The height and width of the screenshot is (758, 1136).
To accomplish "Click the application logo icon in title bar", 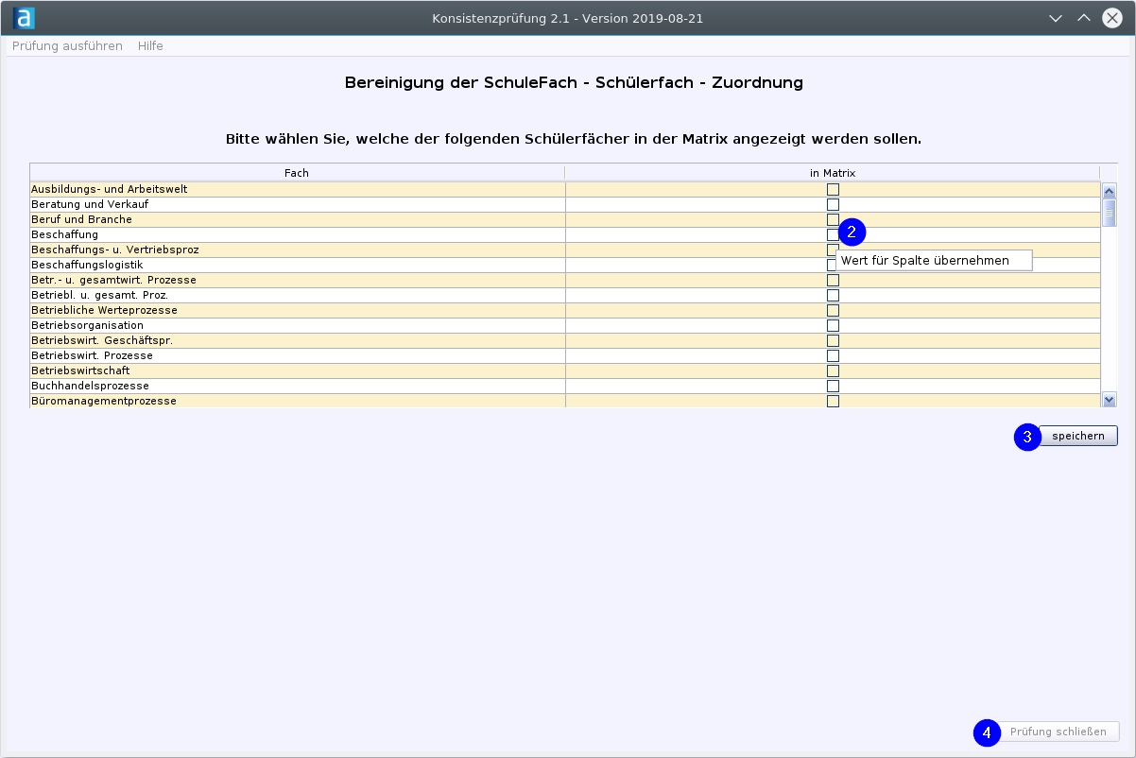I will coord(26,18).
